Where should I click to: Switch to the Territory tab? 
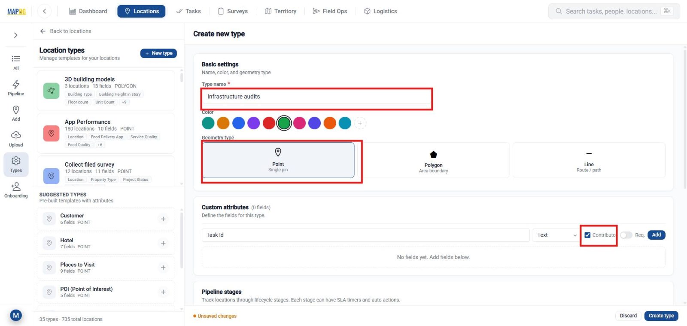(x=280, y=11)
